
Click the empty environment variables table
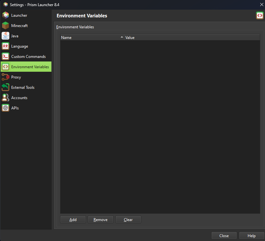(160, 127)
